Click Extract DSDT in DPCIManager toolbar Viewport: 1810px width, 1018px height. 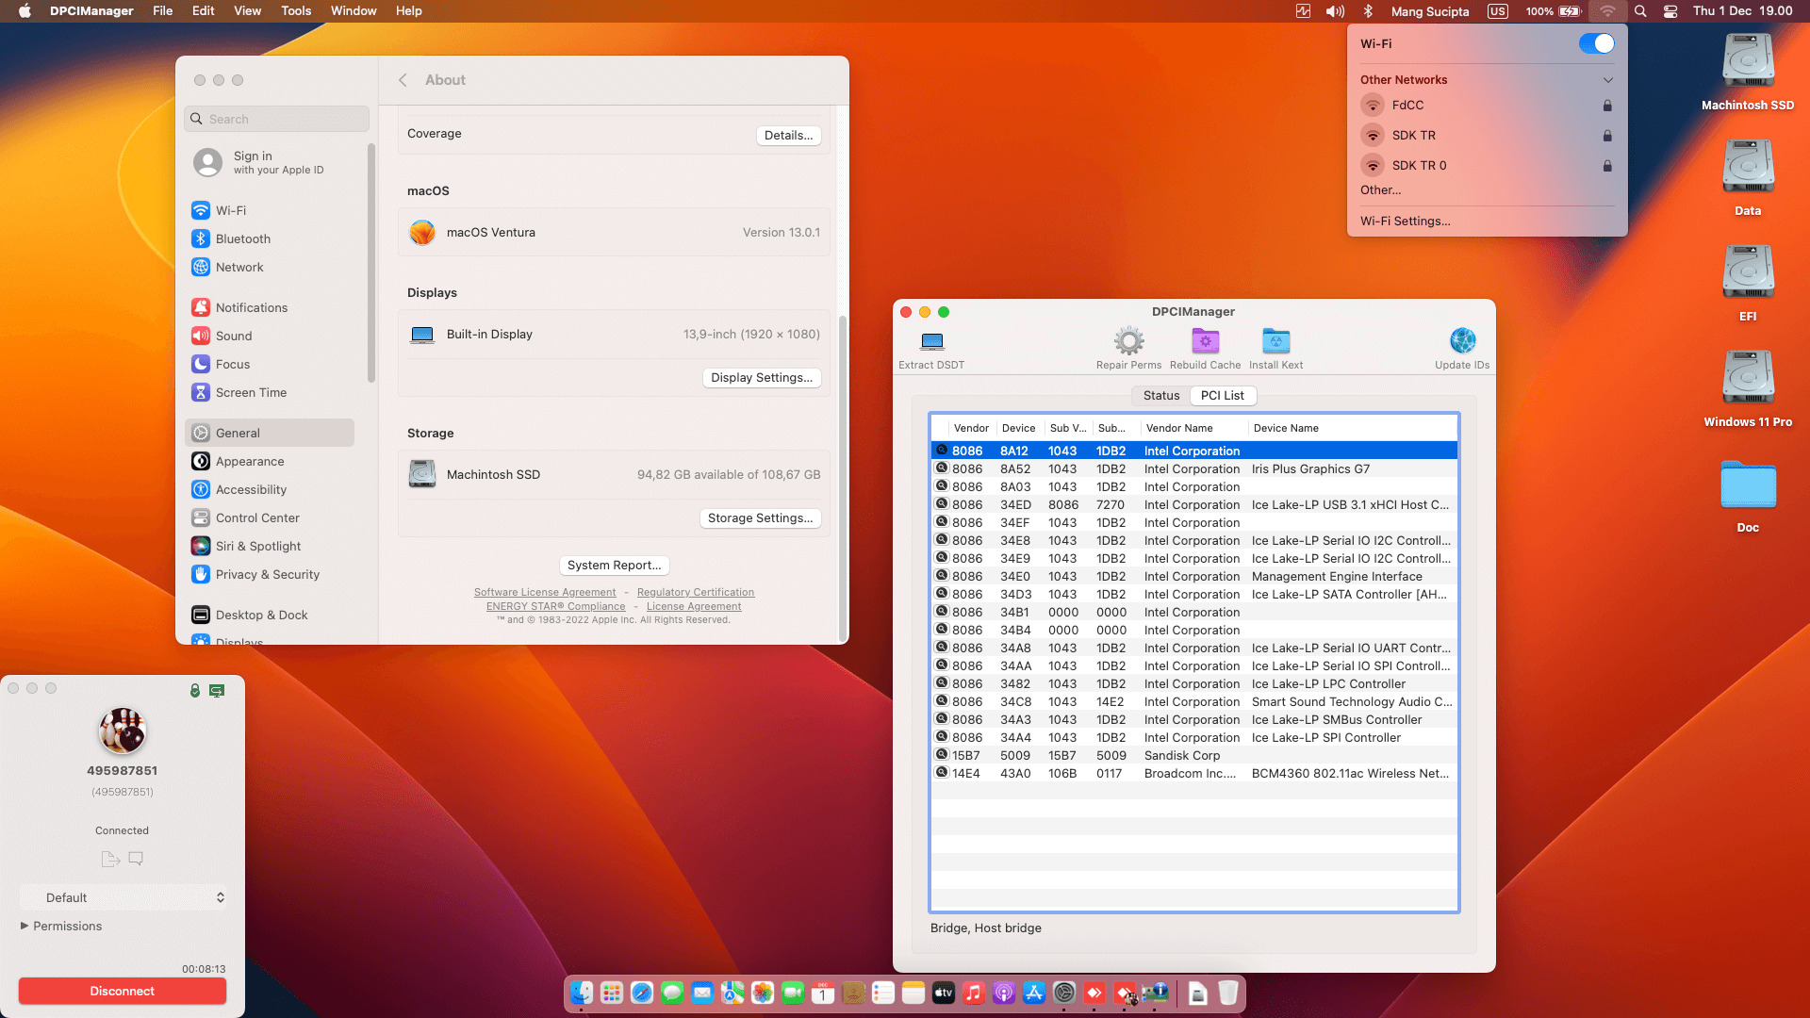[x=931, y=349]
